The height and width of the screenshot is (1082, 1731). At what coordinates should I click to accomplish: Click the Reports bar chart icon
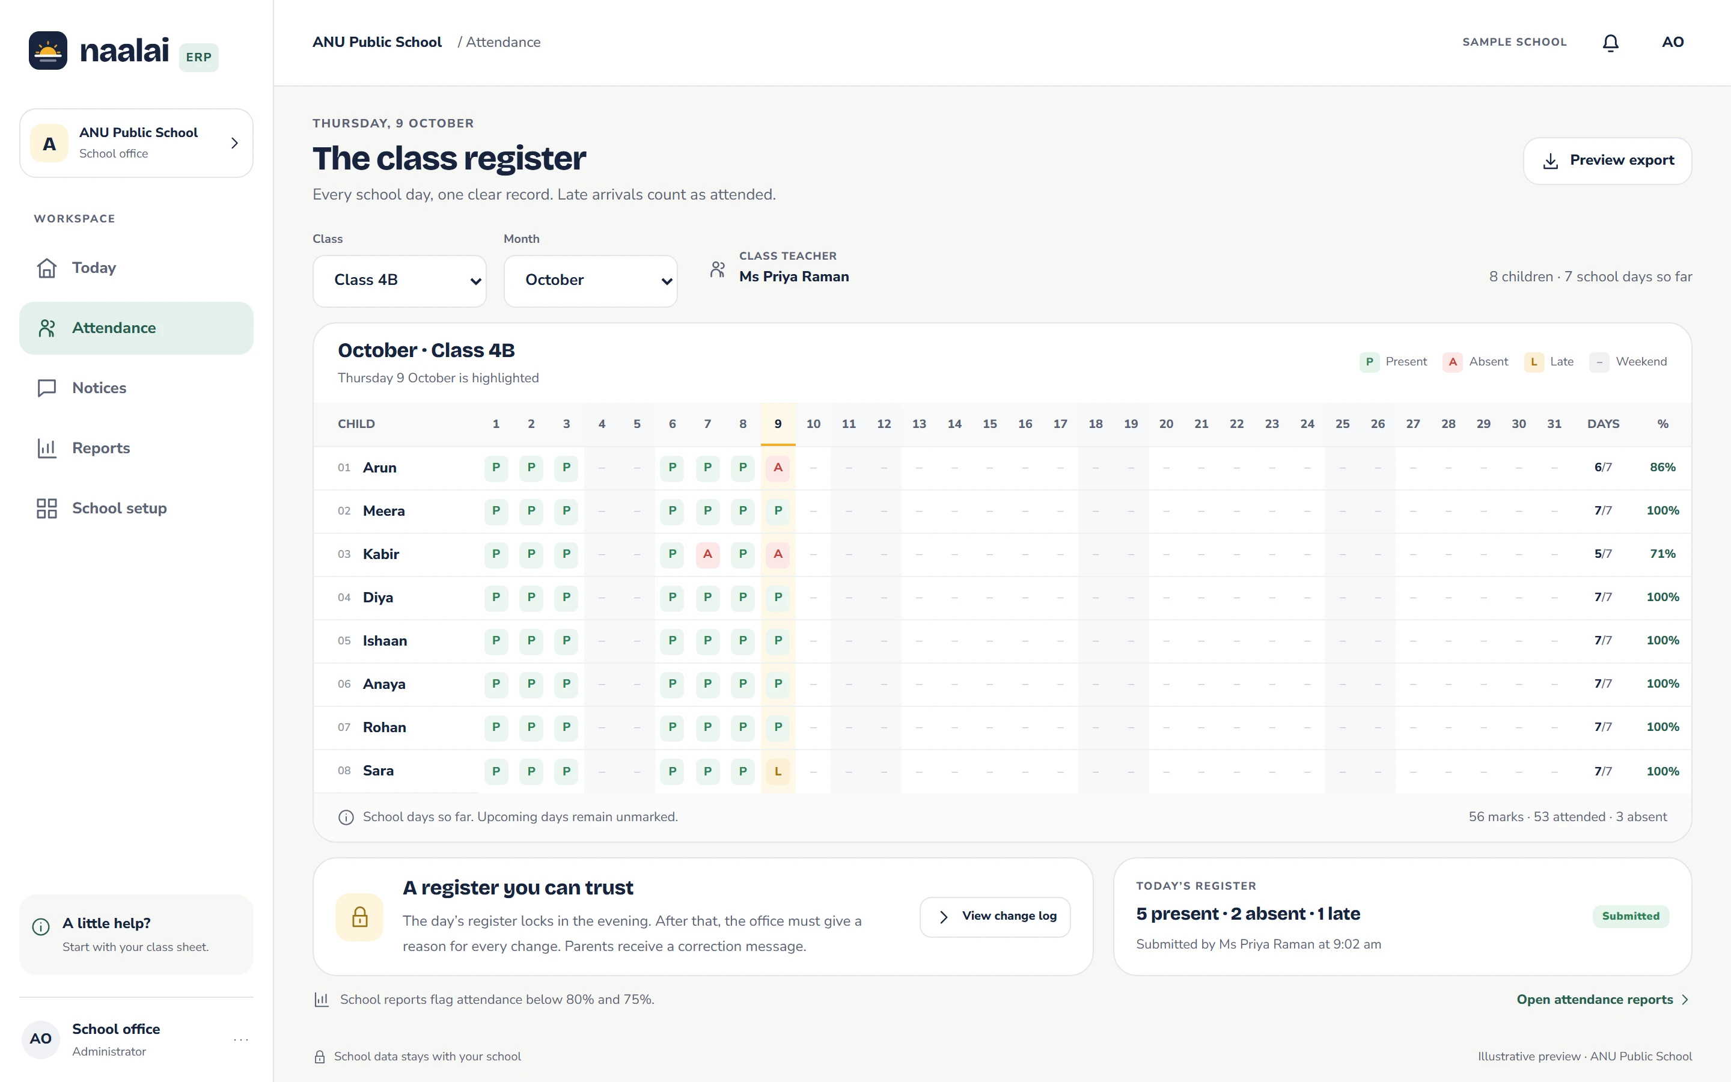point(47,448)
